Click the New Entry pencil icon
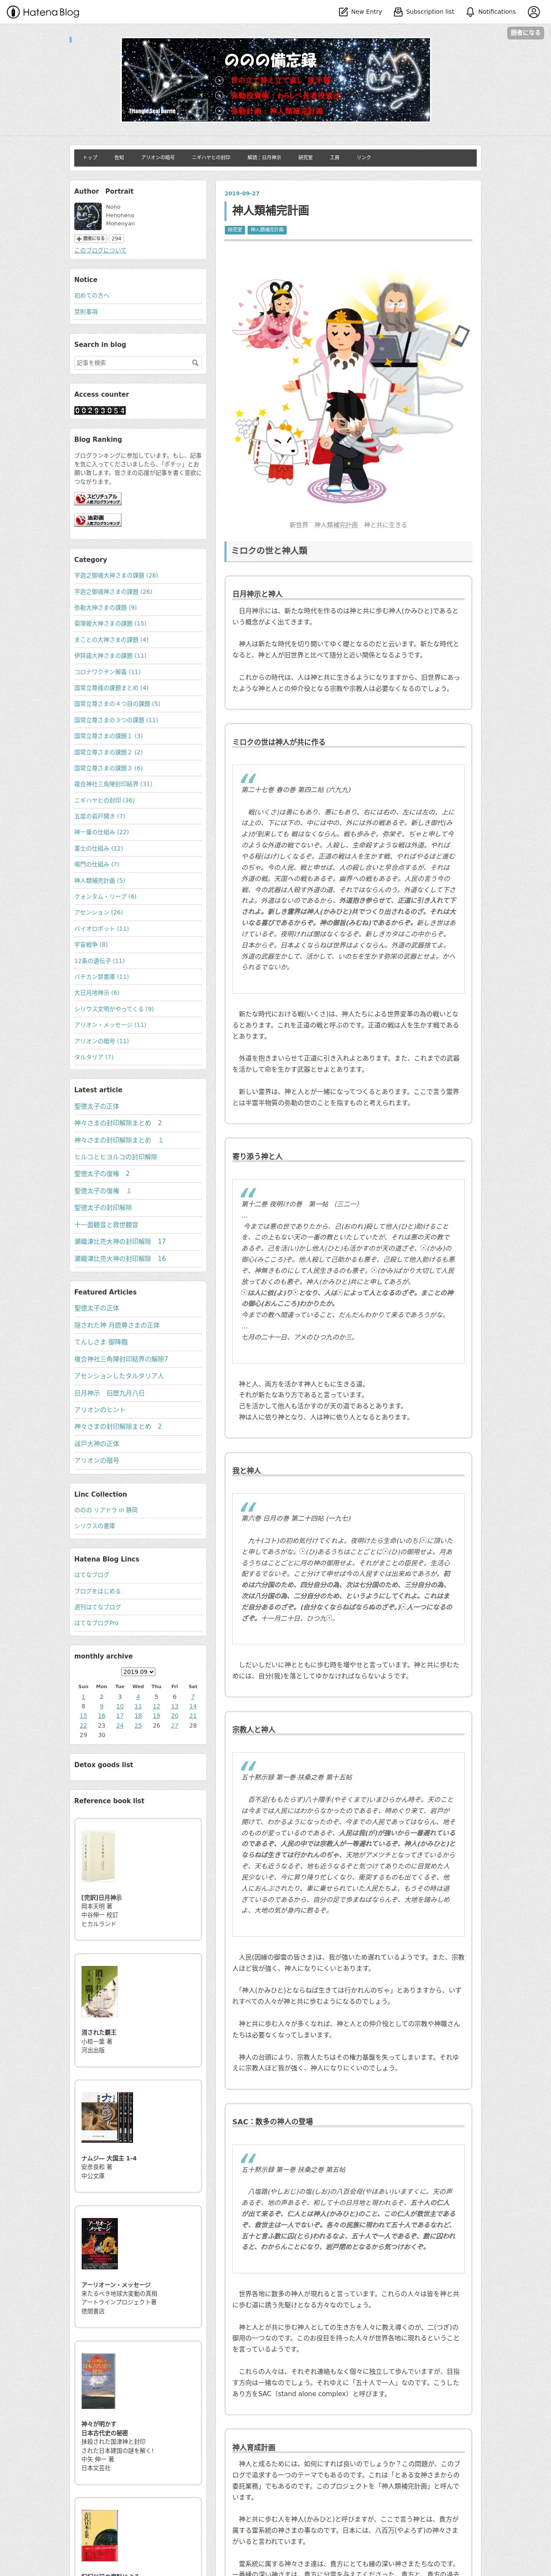 click(x=343, y=12)
